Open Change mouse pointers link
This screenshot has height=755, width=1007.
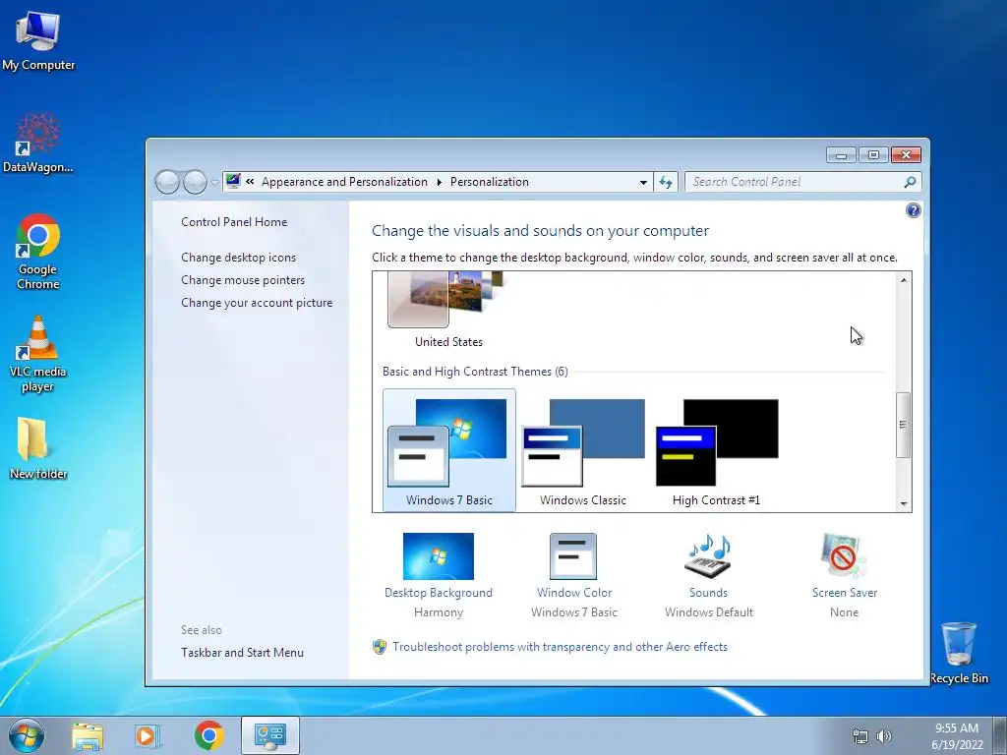pos(243,280)
